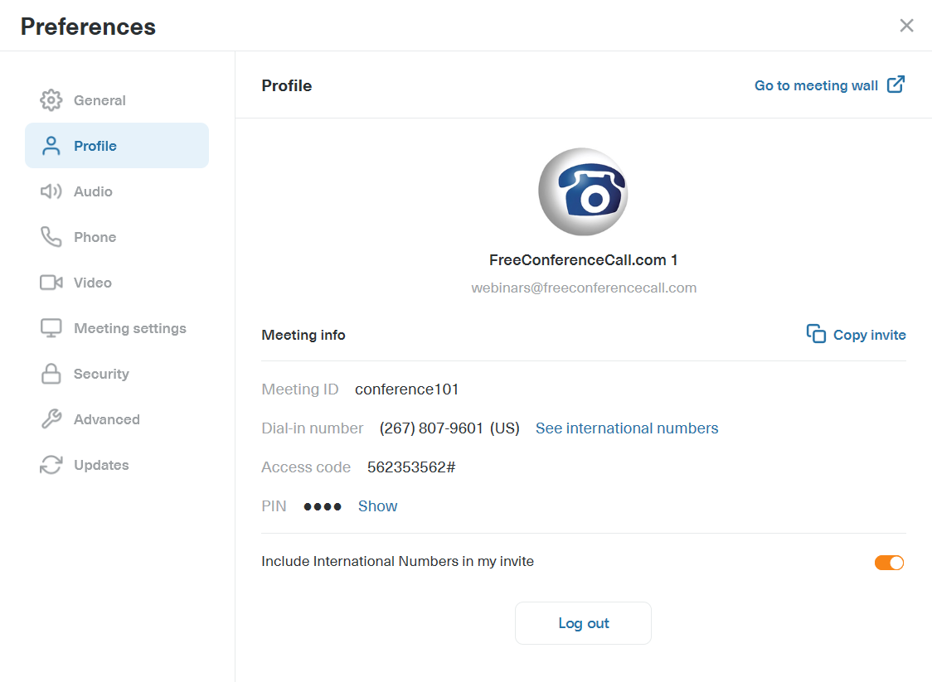Click the Video camera icon

tap(51, 283)
